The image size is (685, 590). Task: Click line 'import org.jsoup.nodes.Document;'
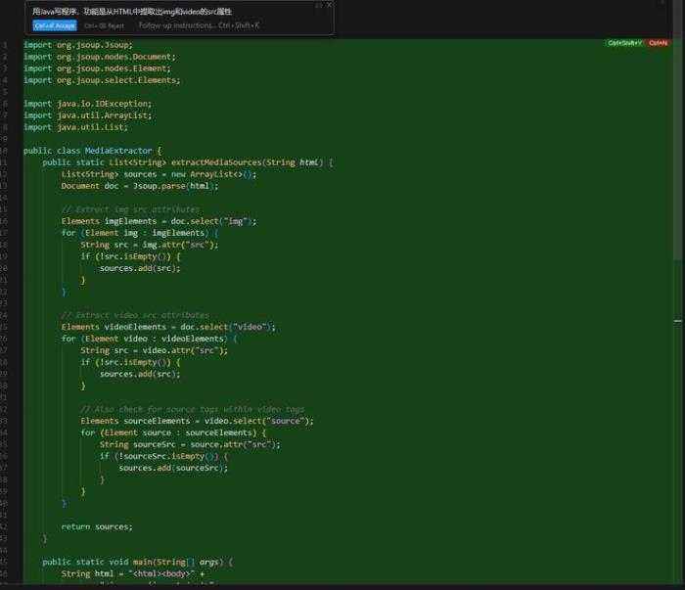pos(100,57)
